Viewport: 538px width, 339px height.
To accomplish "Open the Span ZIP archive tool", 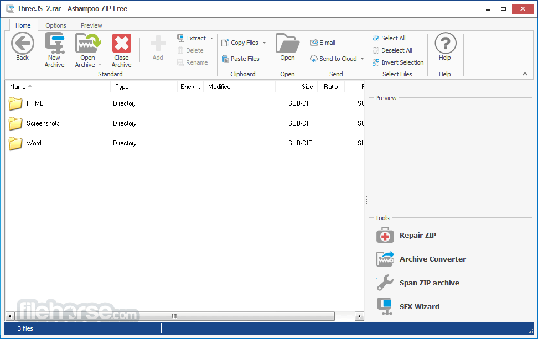I will 418,283.
